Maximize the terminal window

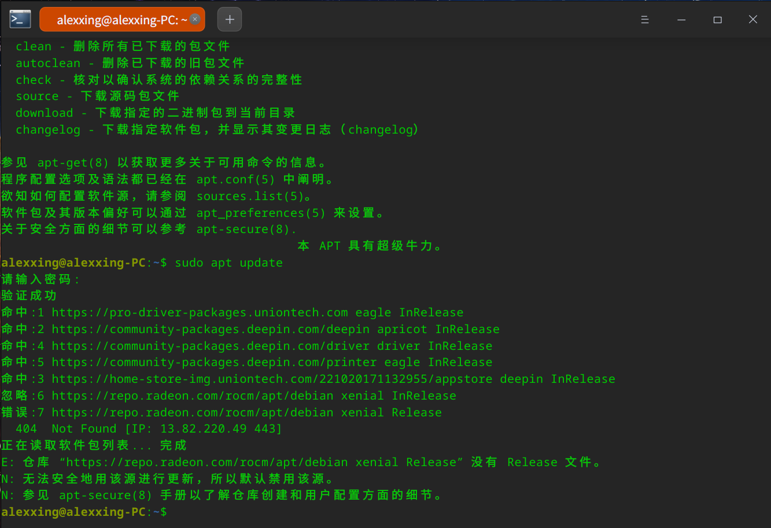[x=717, y=19]
